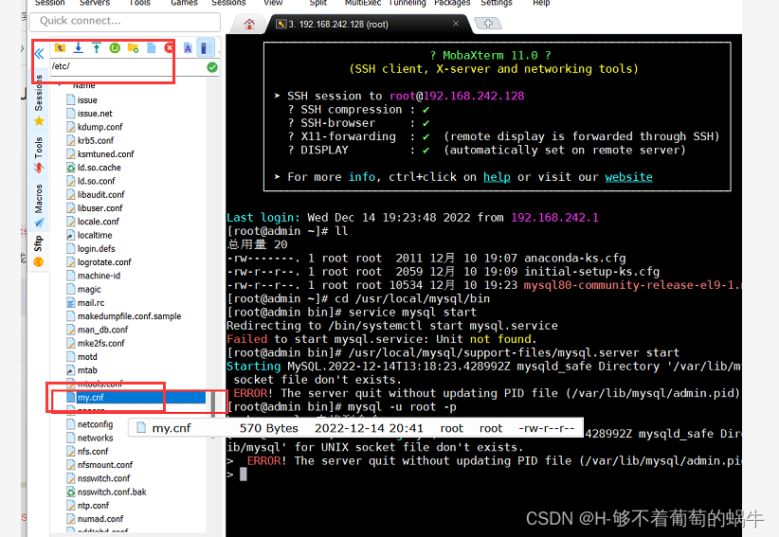The height and width of the screenshot is (537, 779).
Task: Create a new file in SFTP browser
Action: click(152, 48)
